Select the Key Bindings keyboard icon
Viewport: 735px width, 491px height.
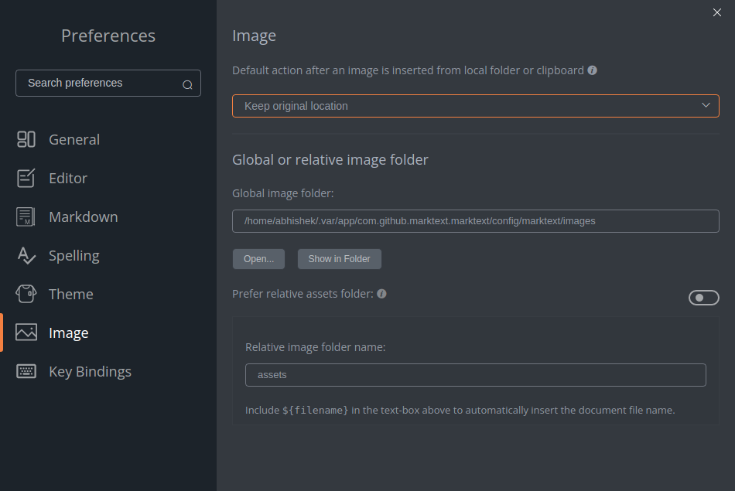tap(26, 371)
